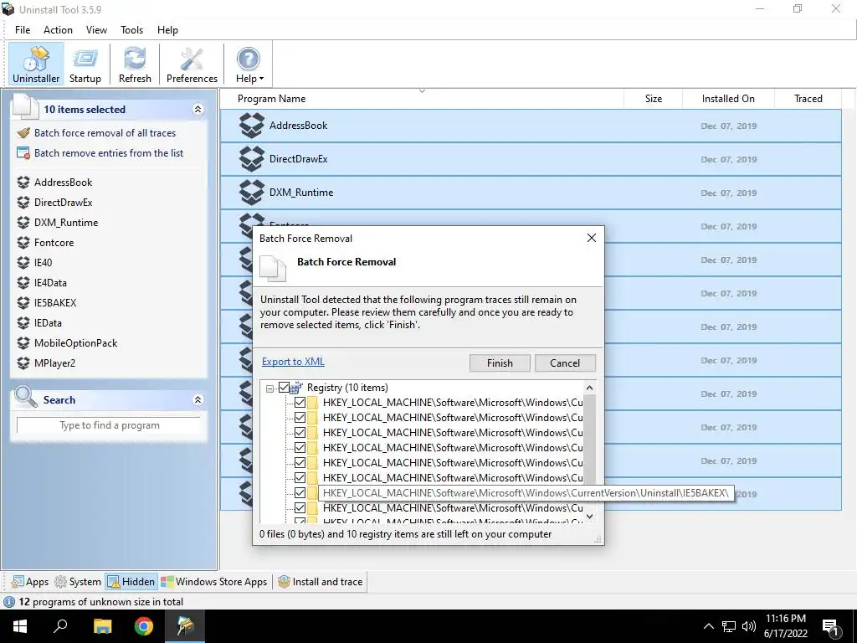Viewport: 857px width, 643px height.
Task: Collapse the Search panel chevron
Action: pyautogui.click(x=198, y=399)
